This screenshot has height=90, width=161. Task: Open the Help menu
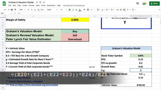(59, 5)
